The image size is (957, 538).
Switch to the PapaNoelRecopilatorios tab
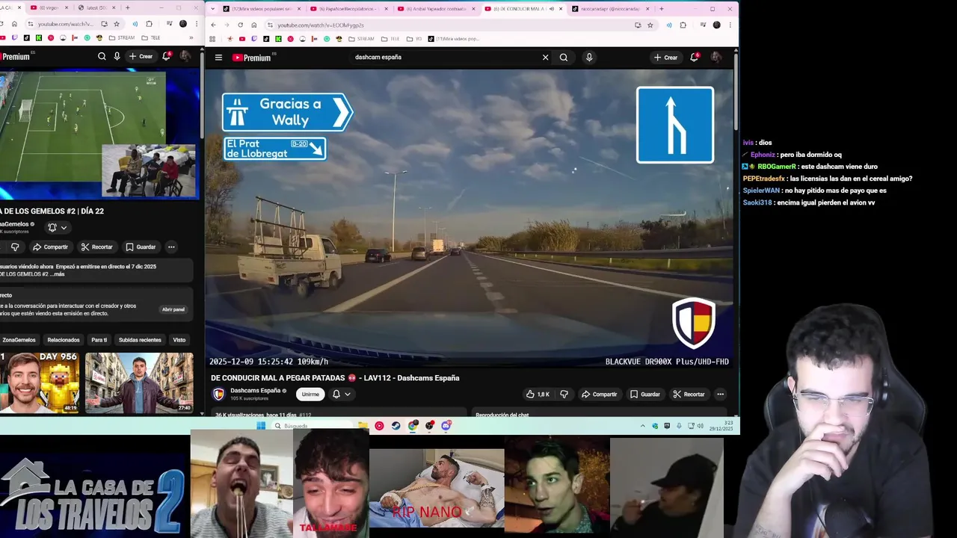tap(350, 9)
